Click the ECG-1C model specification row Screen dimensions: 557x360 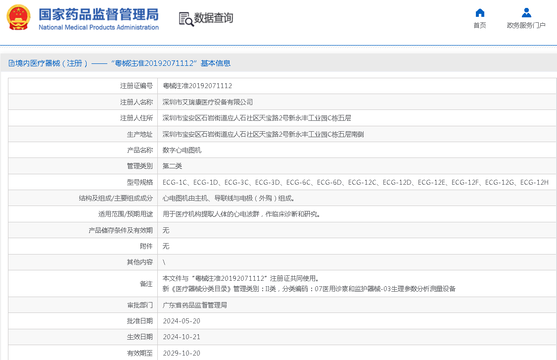(x=355, y=182)
